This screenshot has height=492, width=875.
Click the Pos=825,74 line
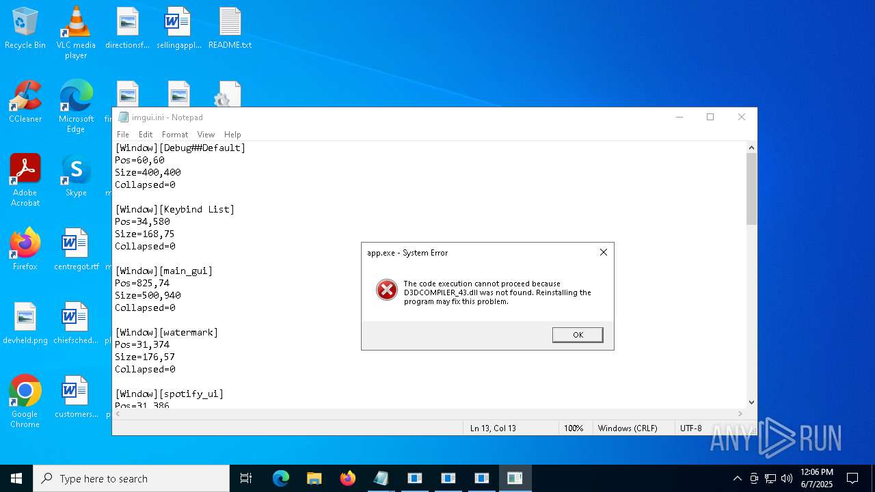tap(142, 283)
